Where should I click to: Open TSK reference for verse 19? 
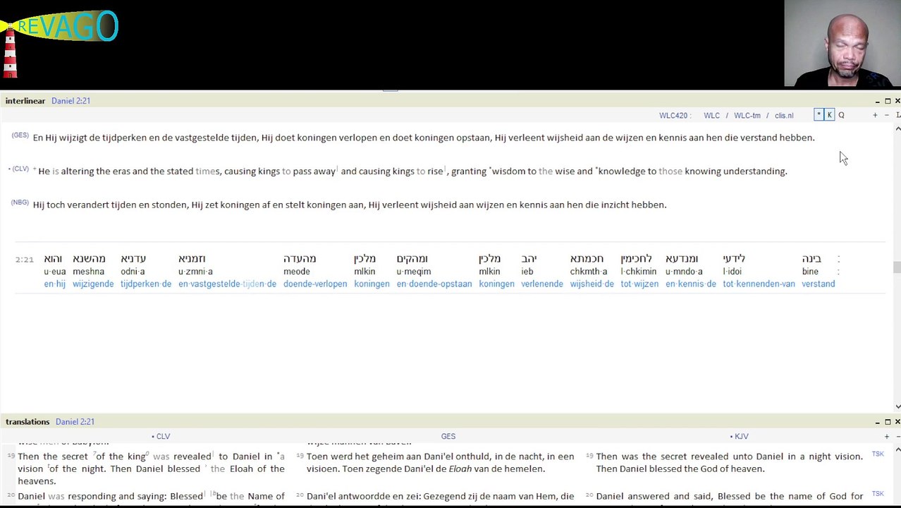tap(878, 454)
